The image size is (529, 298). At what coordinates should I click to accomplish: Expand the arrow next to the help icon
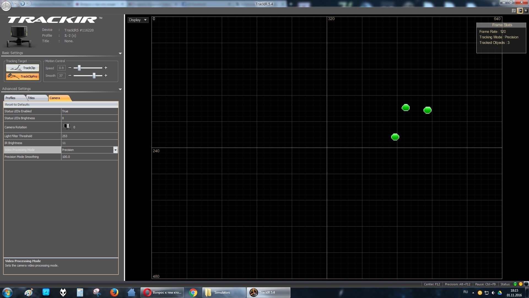point(27,4)
